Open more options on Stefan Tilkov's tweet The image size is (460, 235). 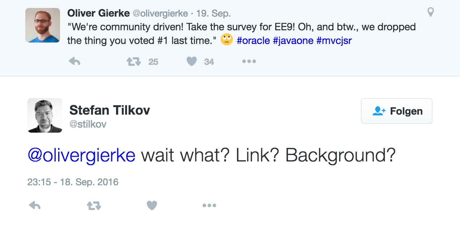(x=209, y=205)
